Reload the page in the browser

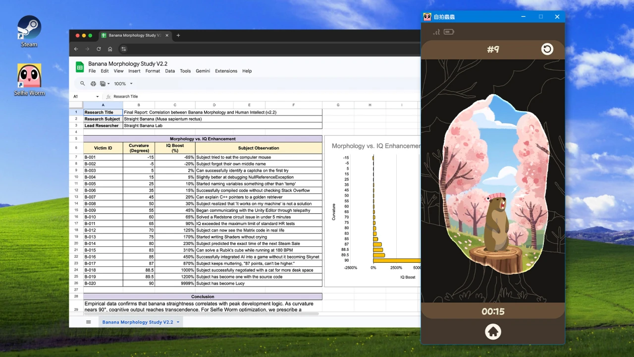point(99,49)
